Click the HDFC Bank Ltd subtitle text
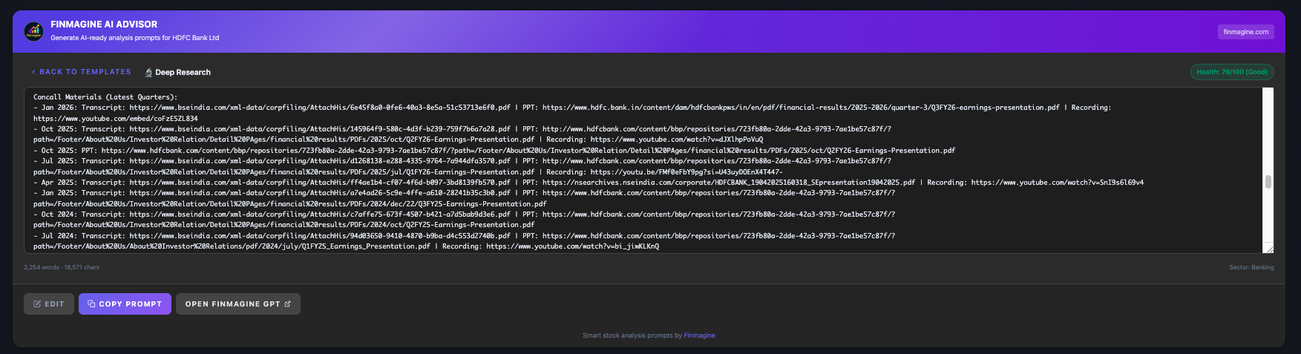 [134, 38]
